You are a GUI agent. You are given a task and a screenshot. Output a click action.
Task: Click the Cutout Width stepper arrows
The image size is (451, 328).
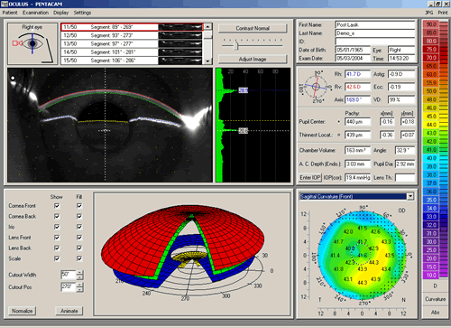80,275
